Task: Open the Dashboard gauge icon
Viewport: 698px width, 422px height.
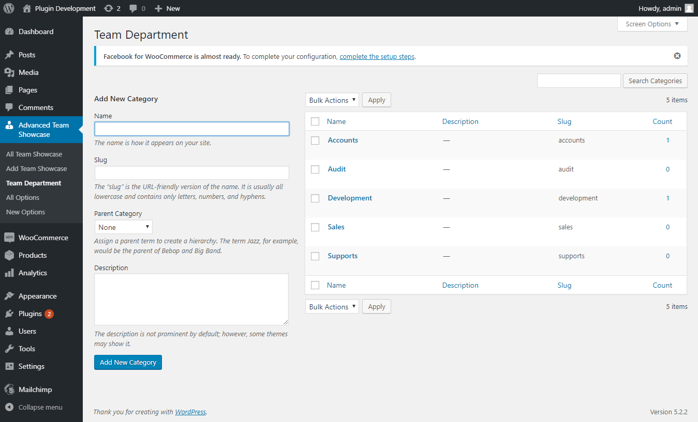Action: pyautogui.click(x=9, y=32)
